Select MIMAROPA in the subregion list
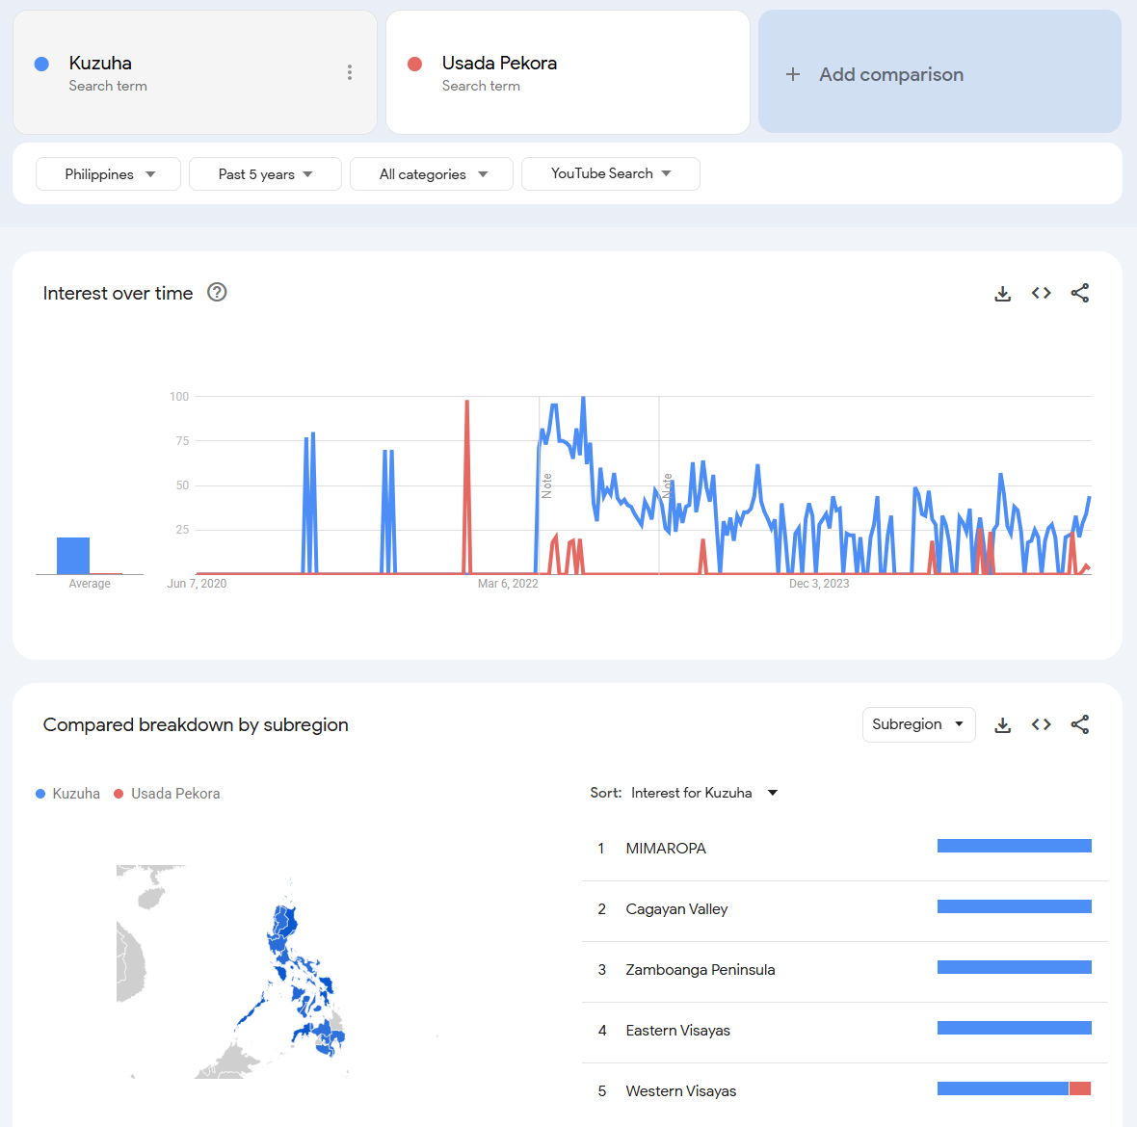This screenshot has width=1137, height=1127. [x=666, y=849]
